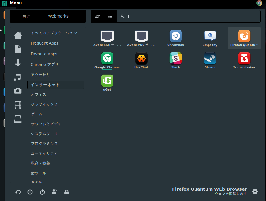266x201 pixels.
Task: Open Empathy messaging app
Action: (x=210, y=38)
